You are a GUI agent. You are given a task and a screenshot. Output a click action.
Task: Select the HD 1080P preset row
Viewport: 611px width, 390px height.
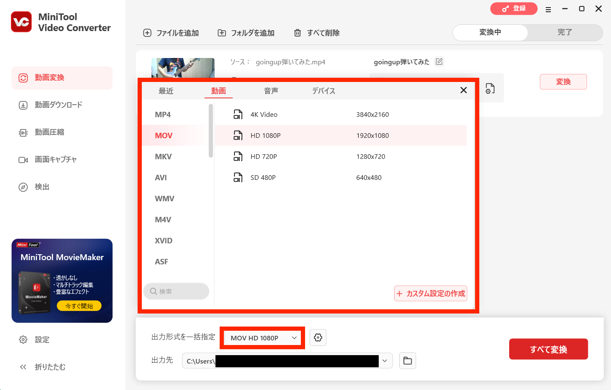point(341,135)
